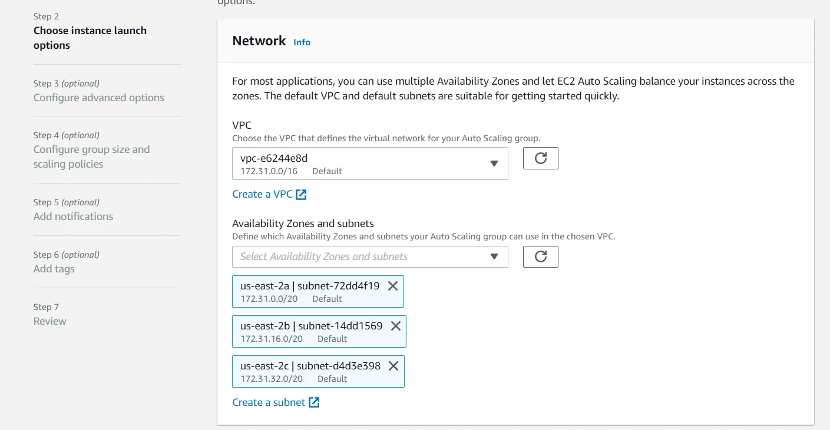Open the vpc-e6244e8d combo box
The height and width of the screenshot is (430, 830).
[353, 163]
